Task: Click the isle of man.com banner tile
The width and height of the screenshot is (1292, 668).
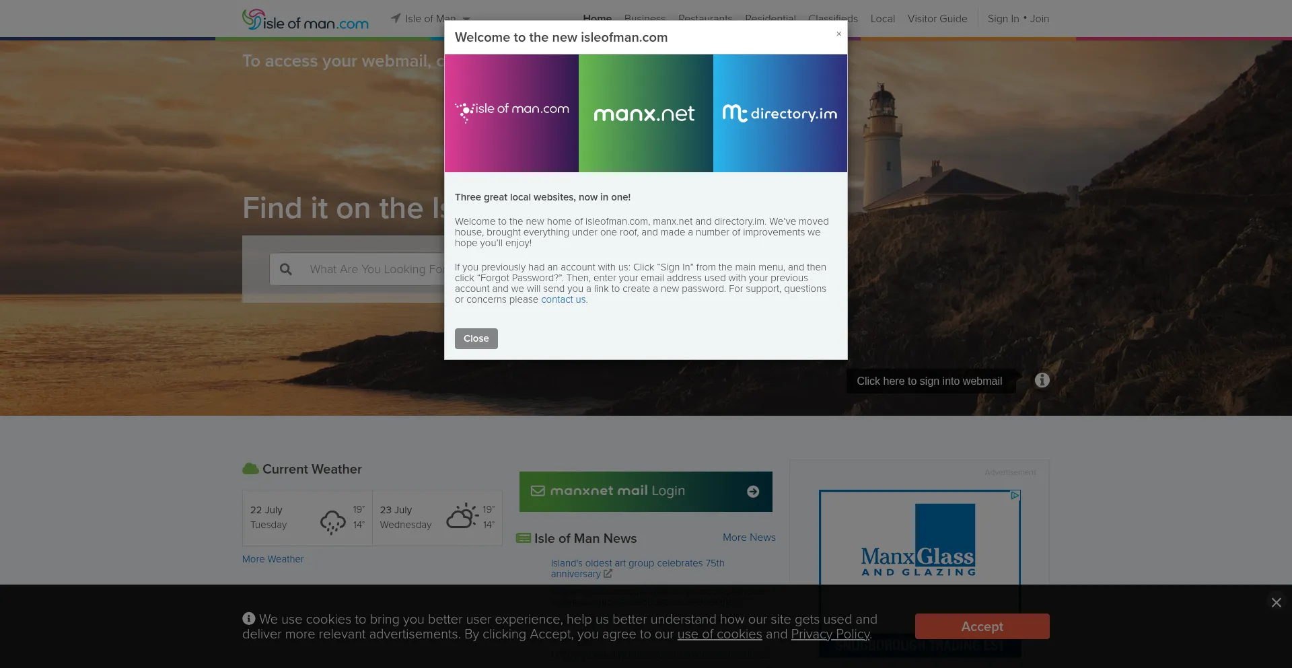Action: 511,113
